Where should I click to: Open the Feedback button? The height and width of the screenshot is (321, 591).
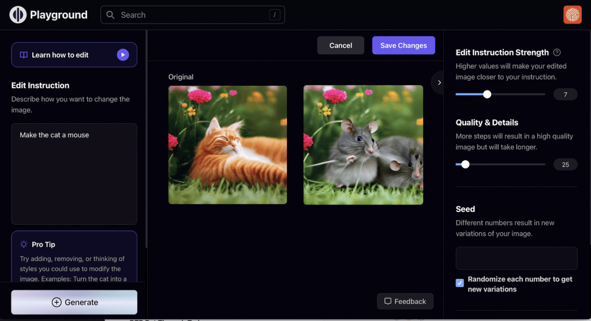tap(405, 301)
